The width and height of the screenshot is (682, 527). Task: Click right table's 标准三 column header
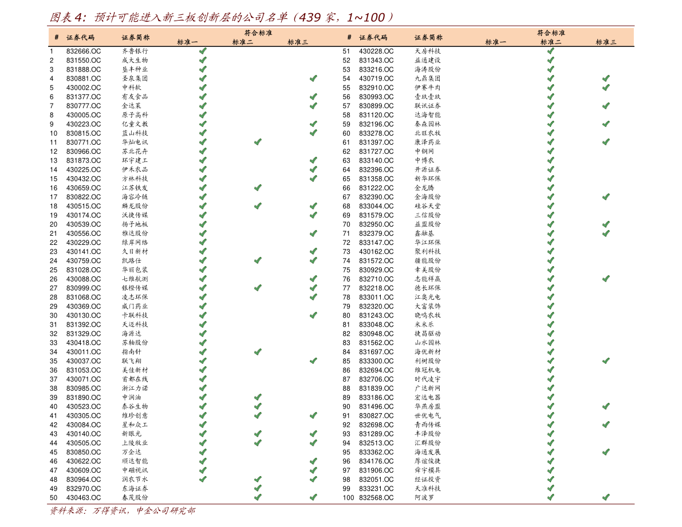click(606, 42)
